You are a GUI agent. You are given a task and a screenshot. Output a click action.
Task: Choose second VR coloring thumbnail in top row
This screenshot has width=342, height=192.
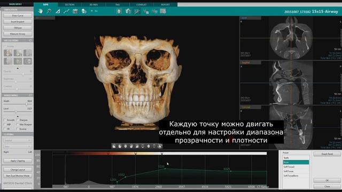coord(18,53)
